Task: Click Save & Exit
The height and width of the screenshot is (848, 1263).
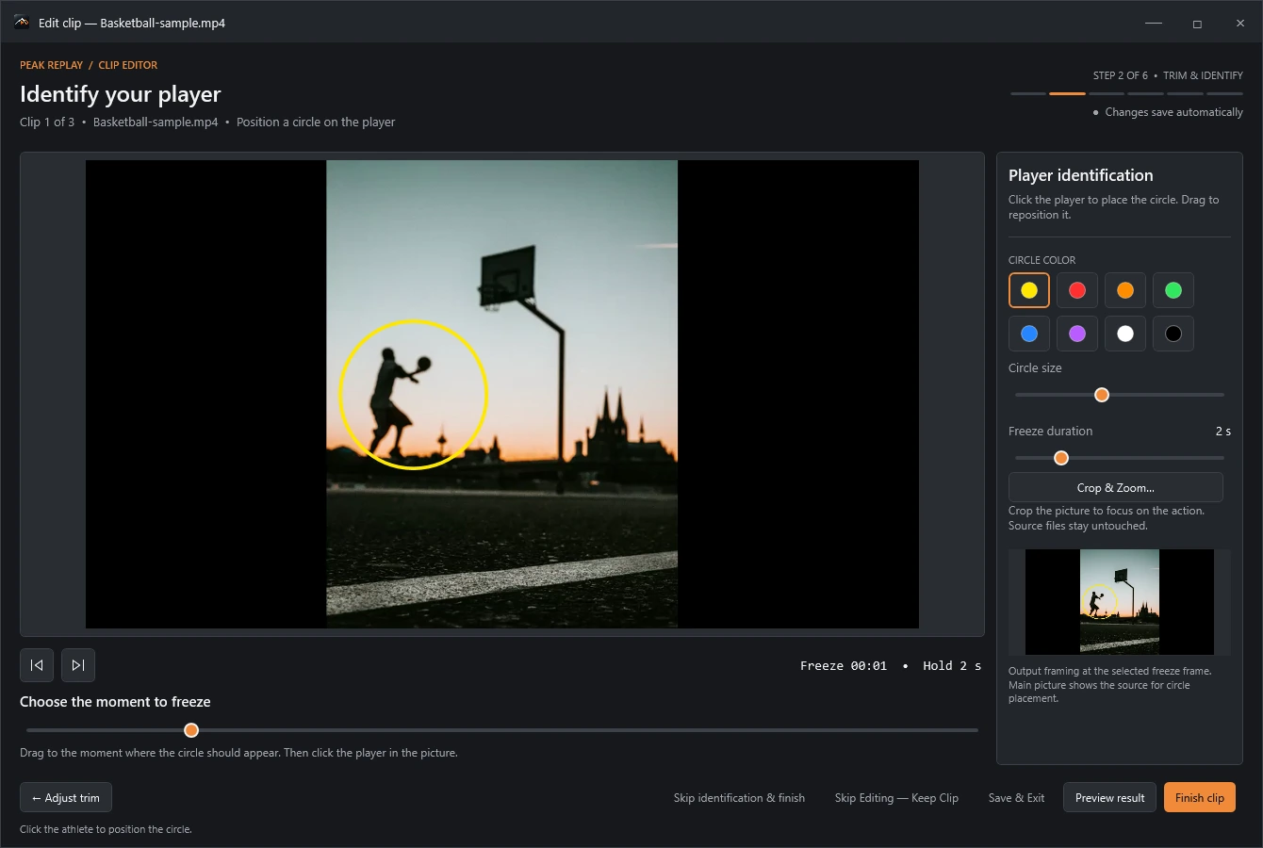Action: pos(1016,798)
